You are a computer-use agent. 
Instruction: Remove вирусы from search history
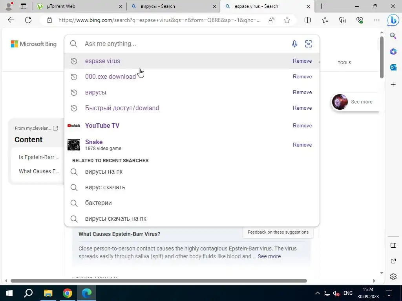[x=302, y=92]
